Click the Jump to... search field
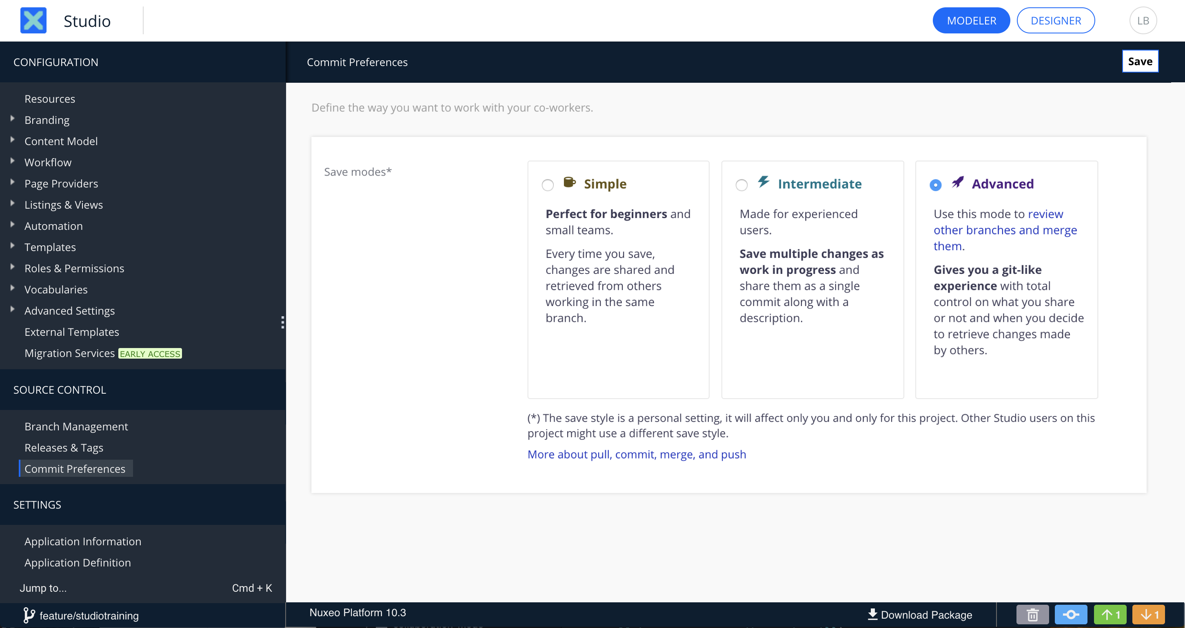This screenshot has width=1185, height=628. [43, 588]
